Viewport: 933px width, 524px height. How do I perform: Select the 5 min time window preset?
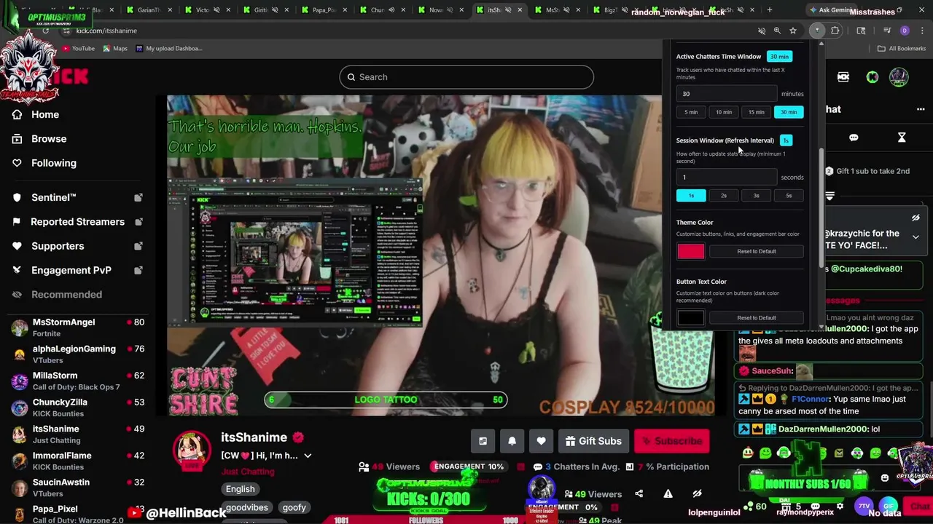[x=691, y=112]
